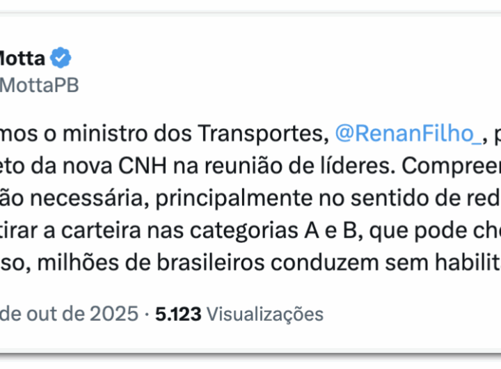Click the separator dot before the view count

click(147, 314)
